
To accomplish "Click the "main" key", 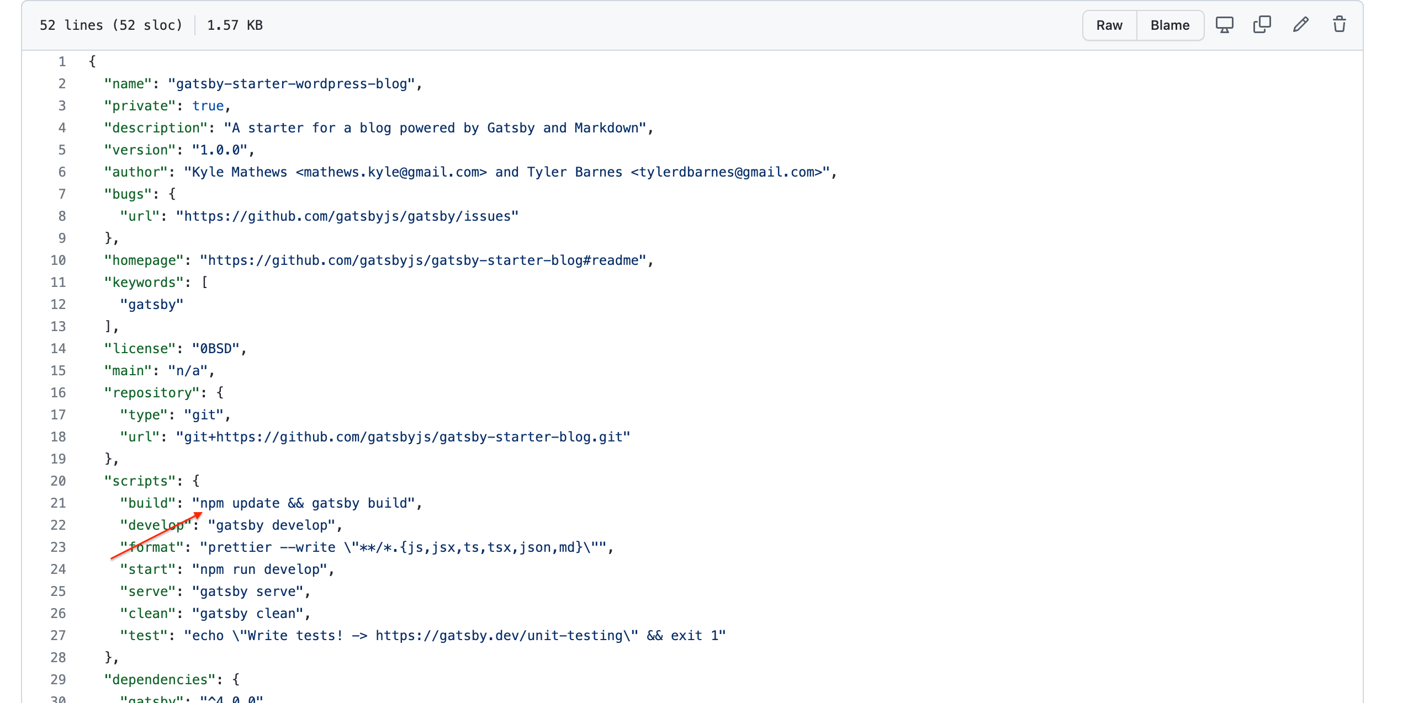I will click(x=128, y=371).
